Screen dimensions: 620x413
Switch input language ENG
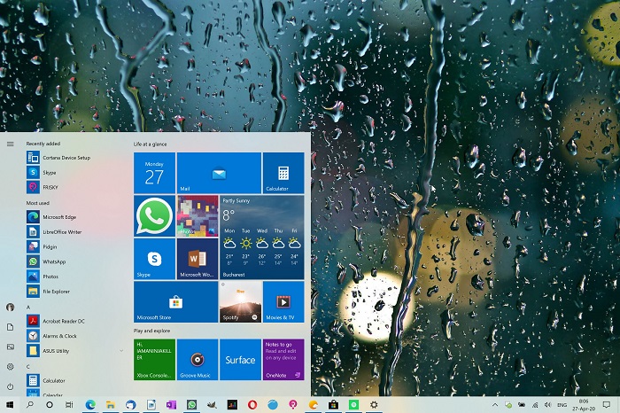[x=562, y=405]
